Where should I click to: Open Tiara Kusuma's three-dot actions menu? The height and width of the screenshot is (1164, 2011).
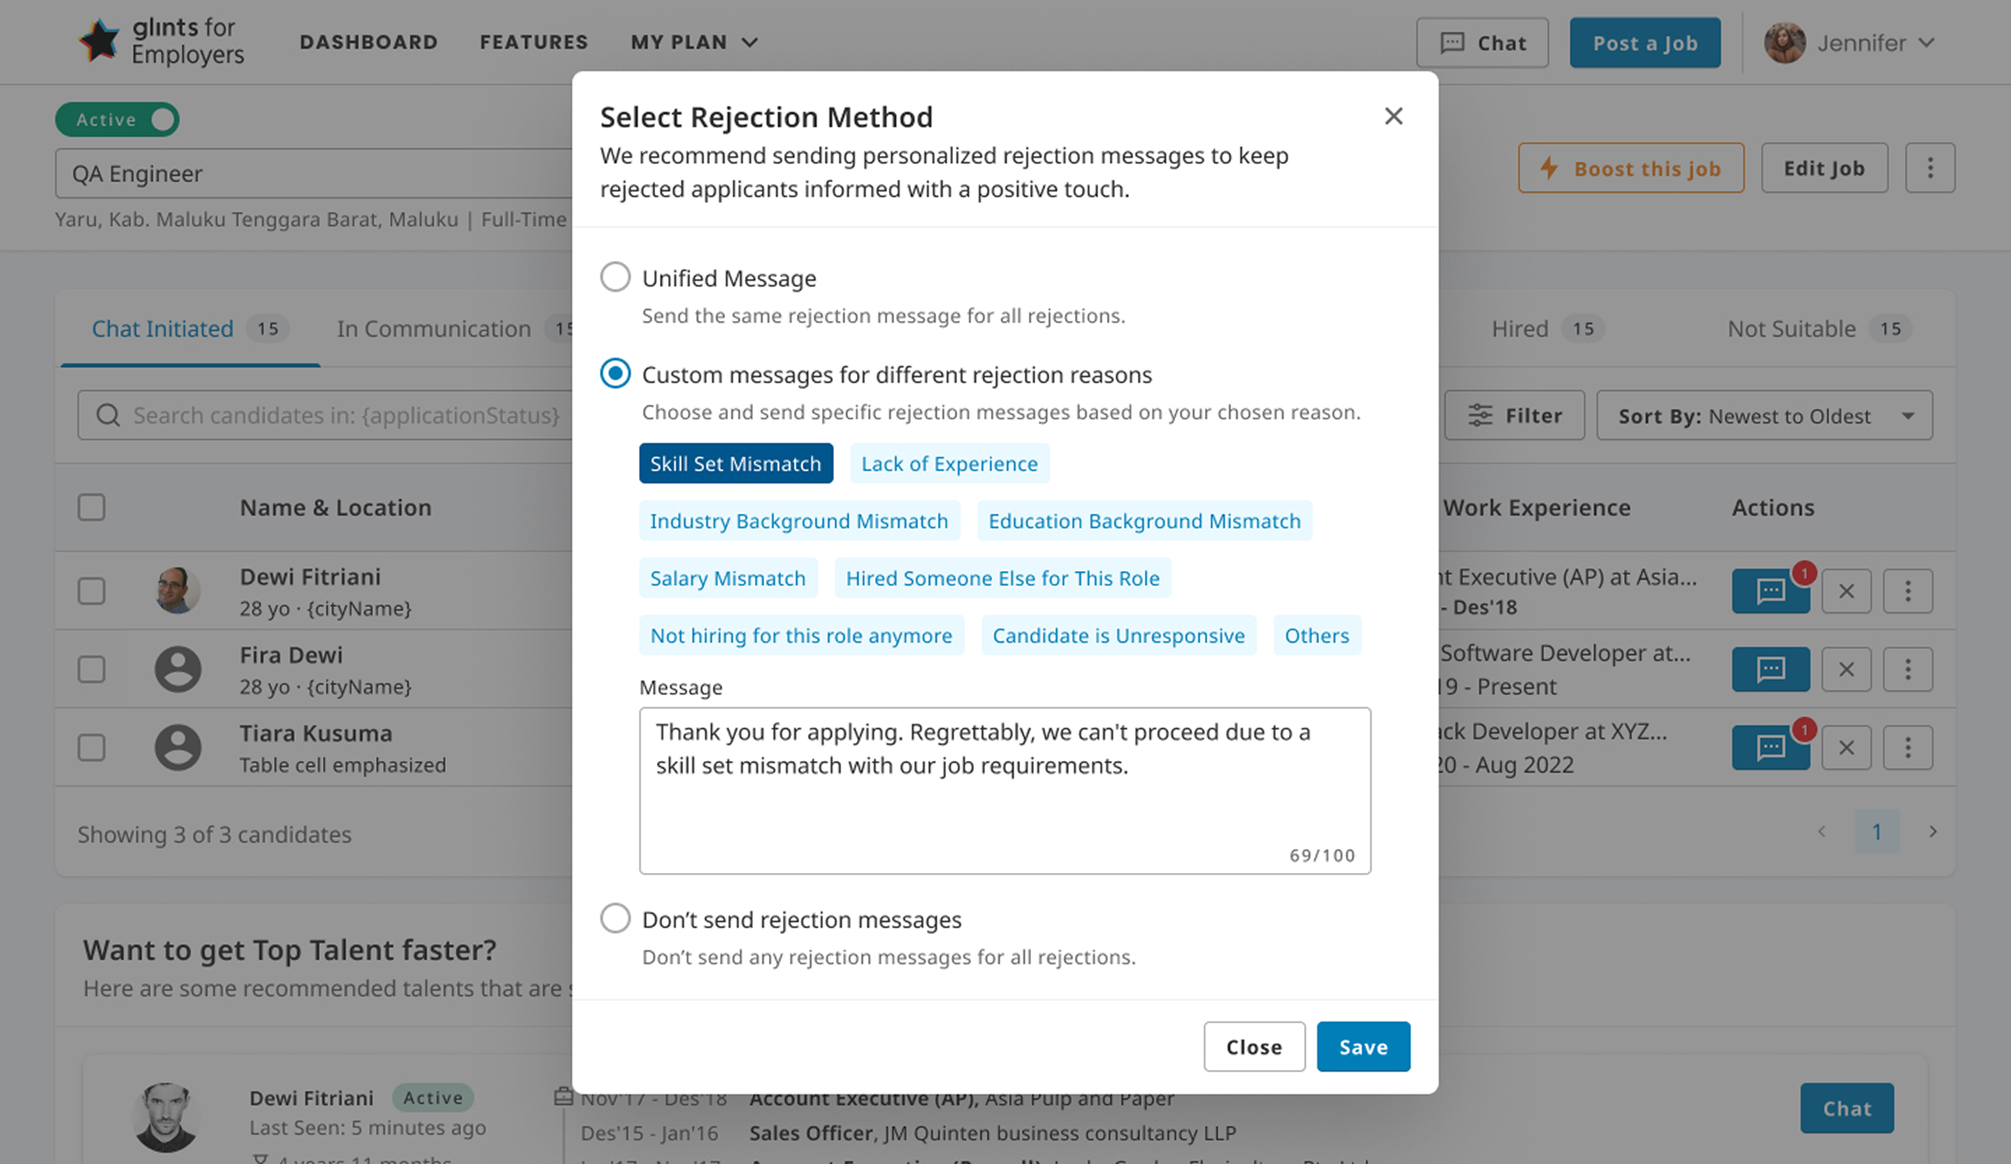point(1907,748)
